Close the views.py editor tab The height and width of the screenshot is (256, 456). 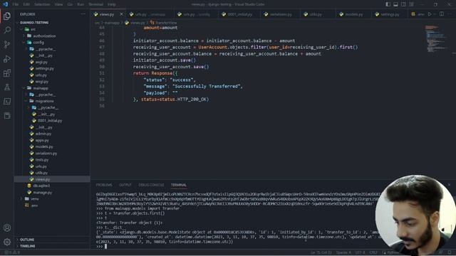tap(121, 14)
